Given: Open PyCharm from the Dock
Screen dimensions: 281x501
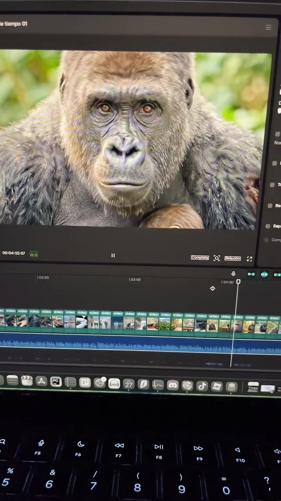Looking at the screenshot, I should [56, 381].
